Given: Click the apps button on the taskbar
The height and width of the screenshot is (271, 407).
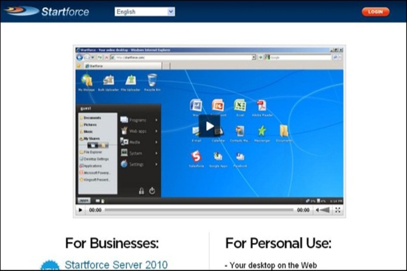Looking at the screenshot, I should point(84,201).
